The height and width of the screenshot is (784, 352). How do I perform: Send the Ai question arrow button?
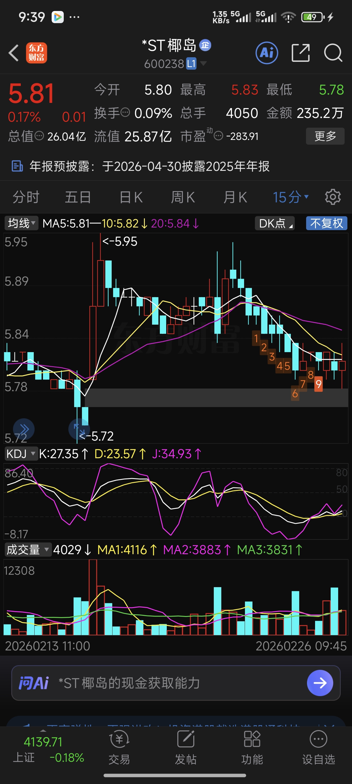320,683
